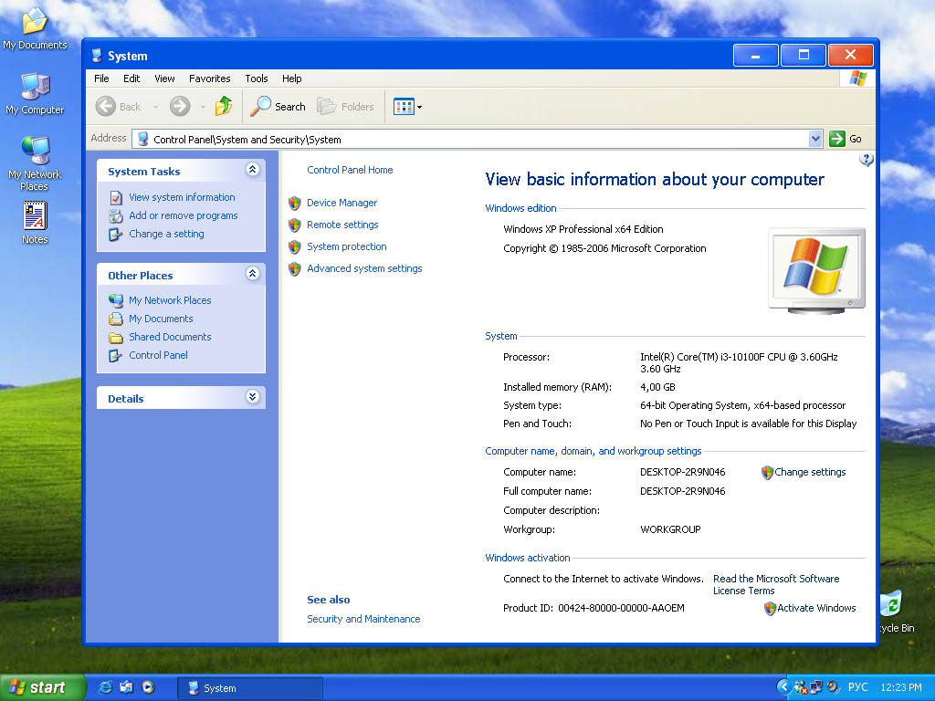935x701 pixels.
Task: Open the Favorites menu
Action: (209, 78)
